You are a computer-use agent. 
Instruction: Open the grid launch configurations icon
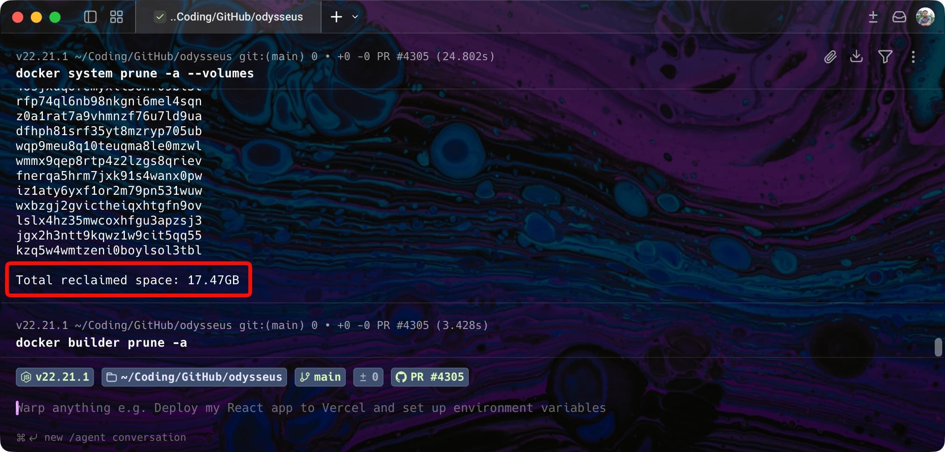click(x=116, y=17)
